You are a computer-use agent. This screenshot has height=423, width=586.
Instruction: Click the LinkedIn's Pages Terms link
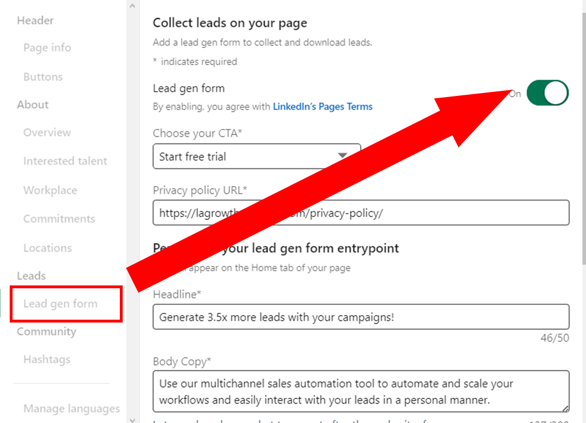pos(322,107)
